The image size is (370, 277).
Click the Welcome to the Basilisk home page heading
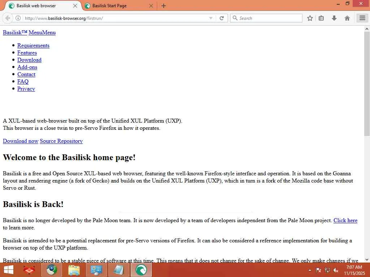(69, 157)
